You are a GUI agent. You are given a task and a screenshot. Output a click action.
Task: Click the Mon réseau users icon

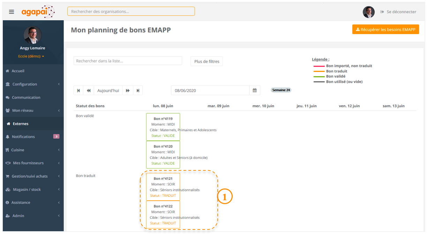[x=8, y=111]
